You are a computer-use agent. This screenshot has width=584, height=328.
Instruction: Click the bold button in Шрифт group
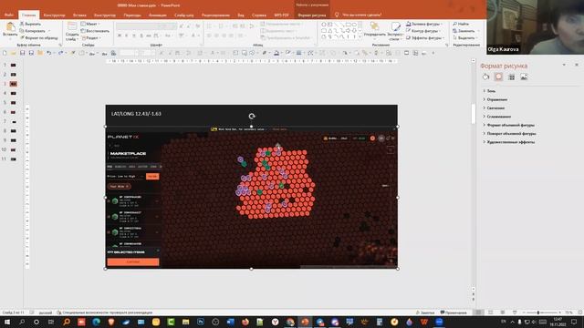[x=120, y=36]
